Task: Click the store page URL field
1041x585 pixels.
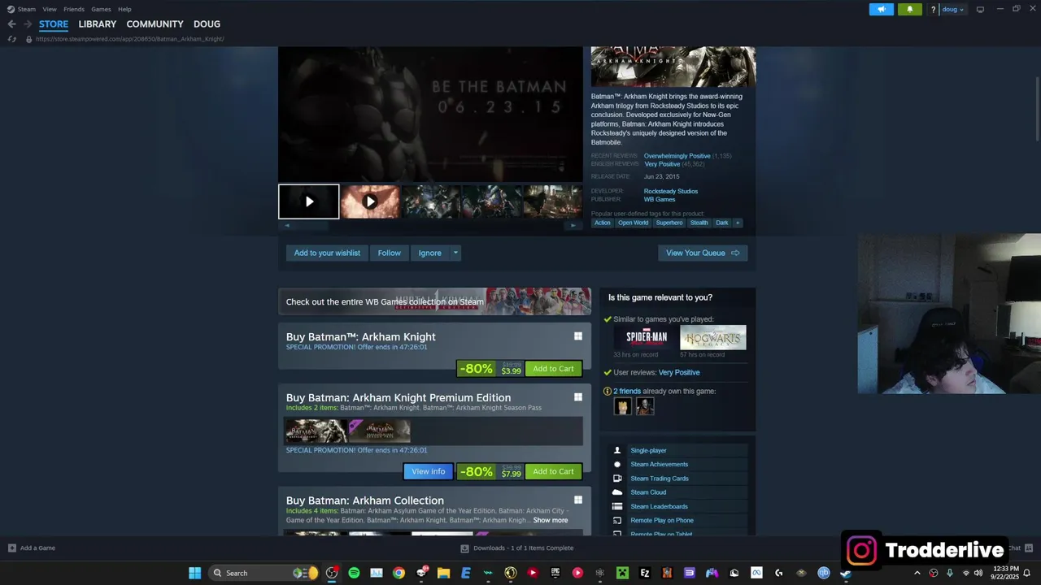Action: point(130,39)
